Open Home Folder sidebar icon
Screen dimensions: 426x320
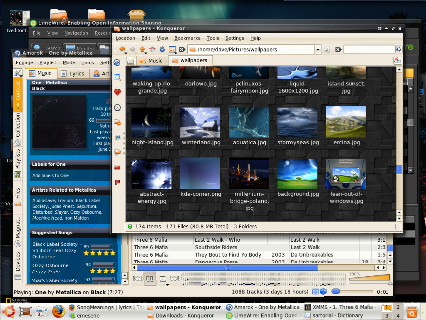pyautogui.click(x=117, y=122)
